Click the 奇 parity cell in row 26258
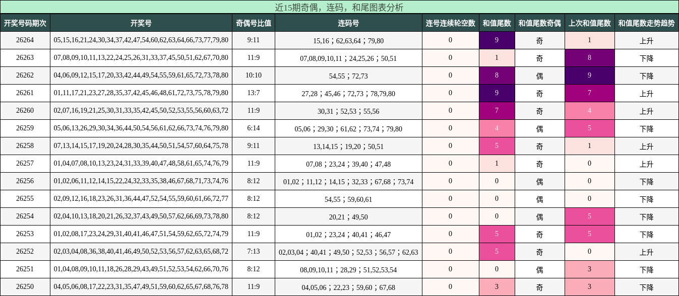The image size is (679, 296). click(x=539, y=146)
